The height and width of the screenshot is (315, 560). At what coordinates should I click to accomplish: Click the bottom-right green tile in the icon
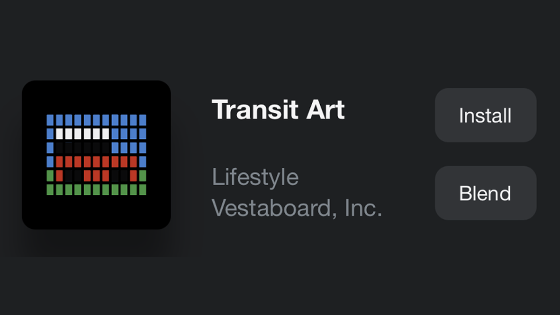[142, 190]
